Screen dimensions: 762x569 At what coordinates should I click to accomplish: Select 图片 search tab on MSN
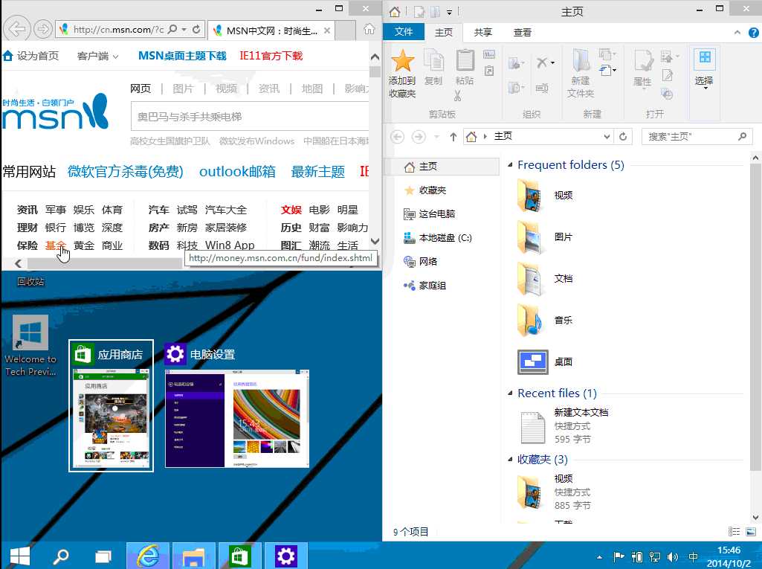tap(183, 89)
